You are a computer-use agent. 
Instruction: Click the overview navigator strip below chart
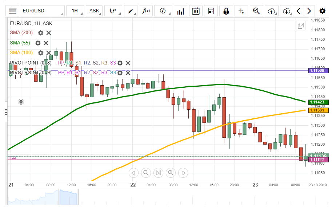point(156,197)
